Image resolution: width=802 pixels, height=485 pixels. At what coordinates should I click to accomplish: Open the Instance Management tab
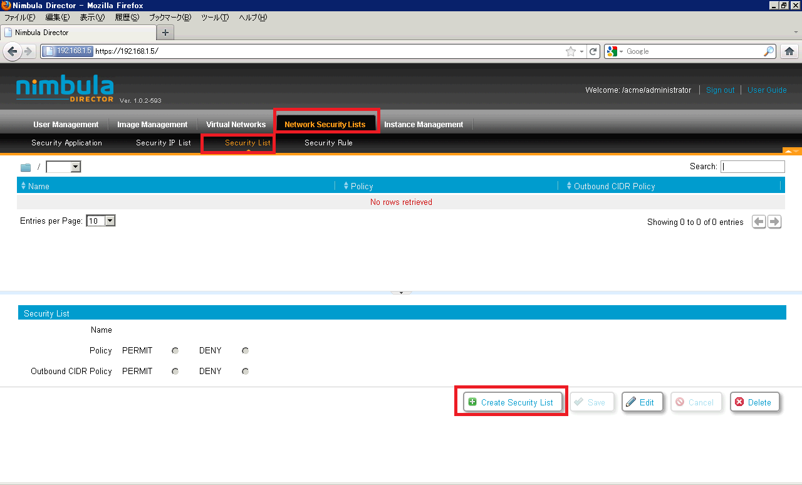coord(424,124)
